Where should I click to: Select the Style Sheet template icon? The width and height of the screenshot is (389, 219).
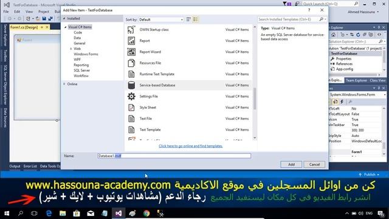pyautogui.click(x=131, y=108)
